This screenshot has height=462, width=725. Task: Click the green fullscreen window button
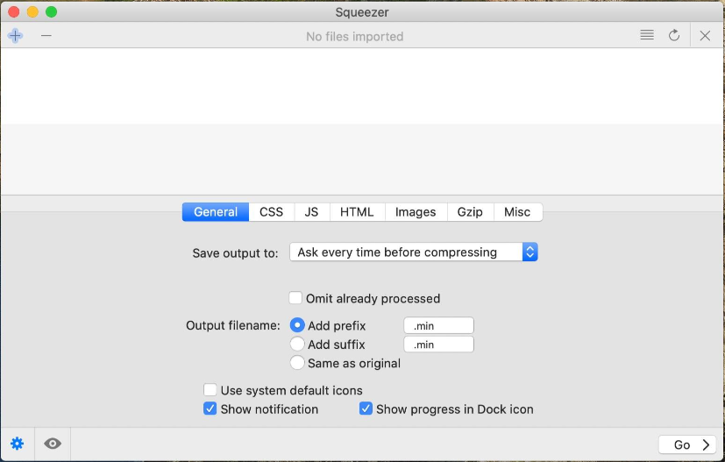coord(52,11)
